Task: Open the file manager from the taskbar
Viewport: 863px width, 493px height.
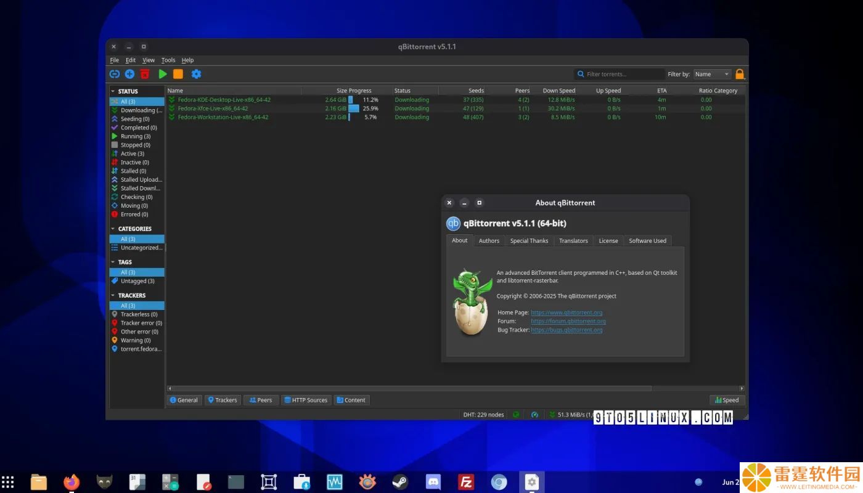Action: (39, 482)
